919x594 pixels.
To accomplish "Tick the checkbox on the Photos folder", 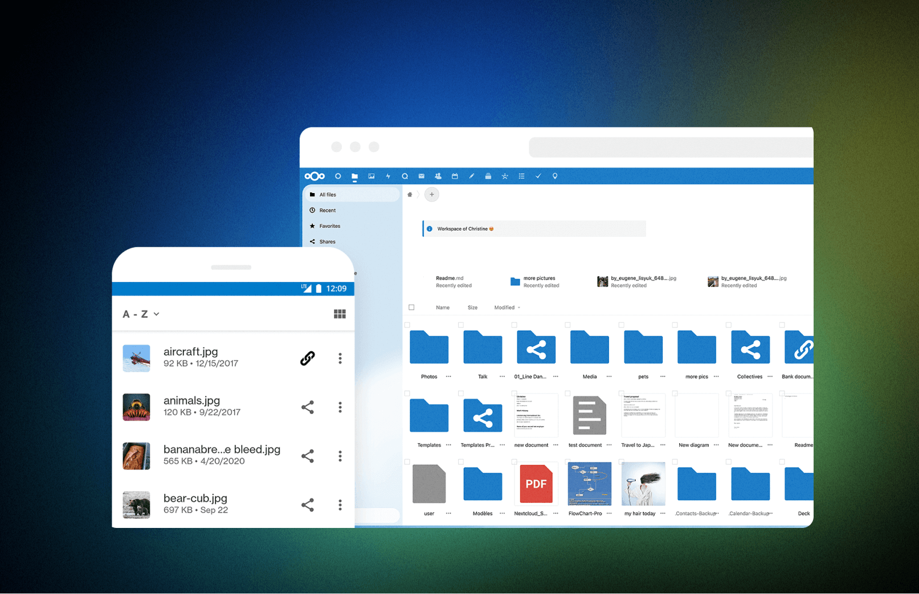I will click(407, 325).
